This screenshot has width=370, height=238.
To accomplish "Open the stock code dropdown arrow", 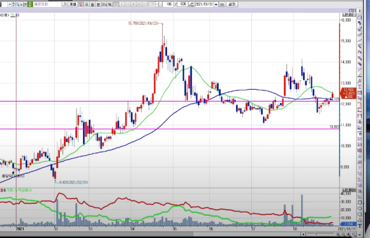I will [x=10, y=4].
